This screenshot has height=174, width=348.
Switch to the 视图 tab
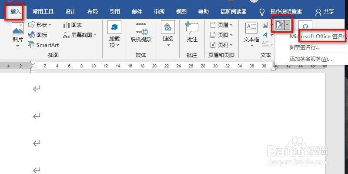tap(181, 12)
